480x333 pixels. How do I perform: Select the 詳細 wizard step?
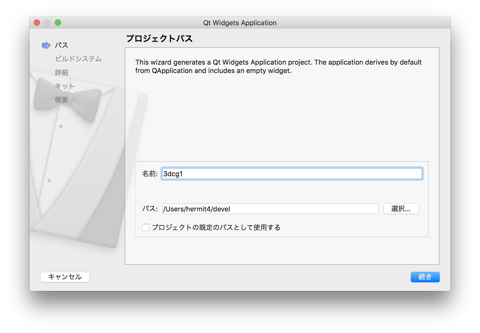[62, 72]
